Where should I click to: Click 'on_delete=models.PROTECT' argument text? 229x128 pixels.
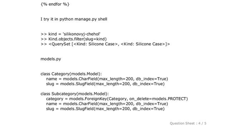click(x=158, y=99)
